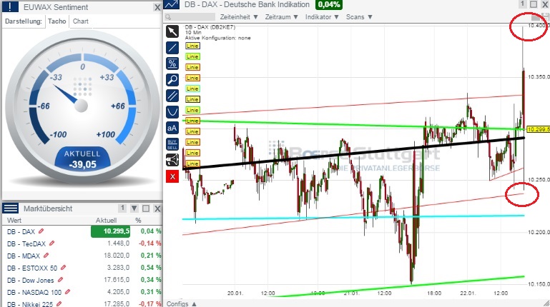Click the edit pencil next to DB - NASDAQ 100
Screen dimensions: 550x307
point(68,291)
